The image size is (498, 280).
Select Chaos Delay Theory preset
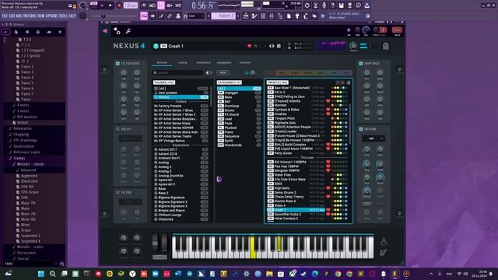[307, 197]
